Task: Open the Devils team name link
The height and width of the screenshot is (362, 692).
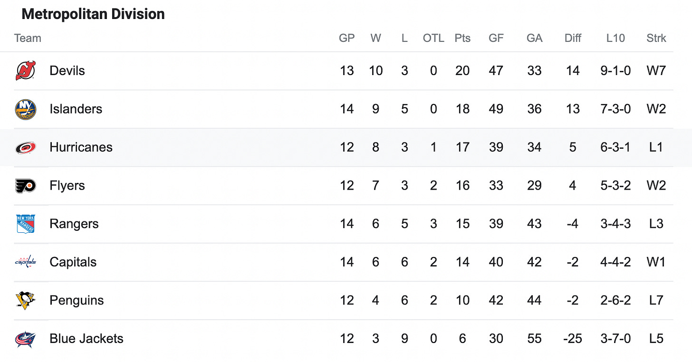Action: click(67, 71)
